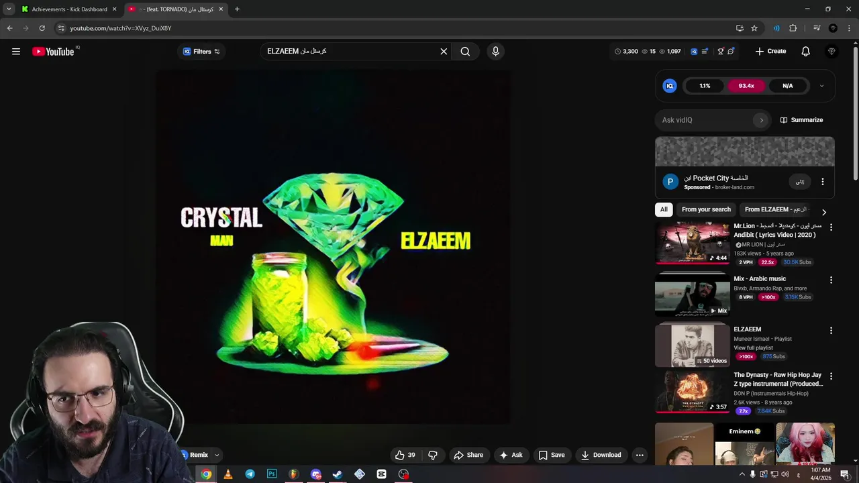Viewport: 859px width, 483px height.
Task: Switch to Achievements - Kick Dashboard tab
Action: tap(69, 9)
